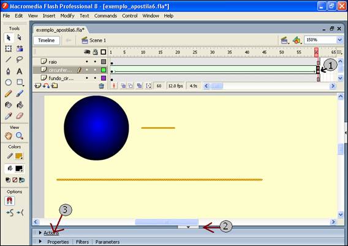Select the Eyedropper tool
The height and width of the screenshot is (246, 348).
9,115
